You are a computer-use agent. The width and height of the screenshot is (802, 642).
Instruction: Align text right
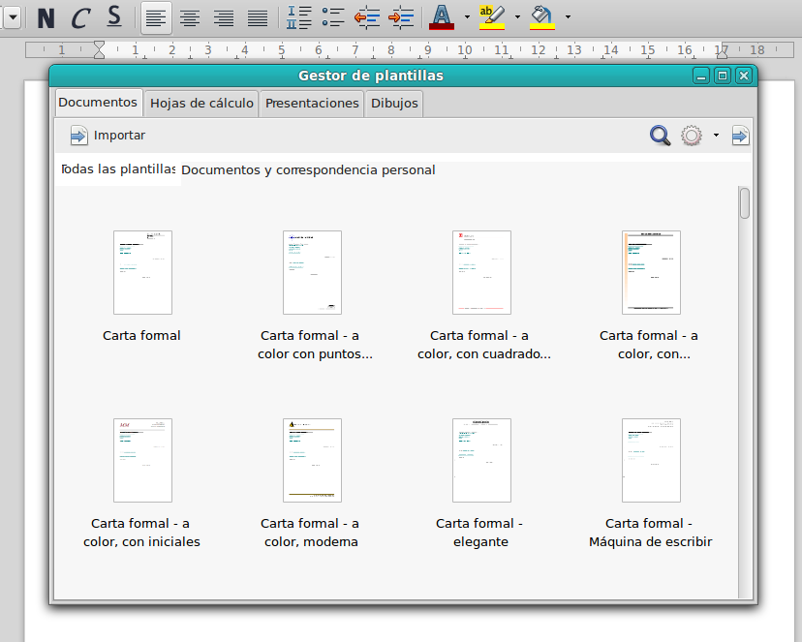[x=224, y=17]
